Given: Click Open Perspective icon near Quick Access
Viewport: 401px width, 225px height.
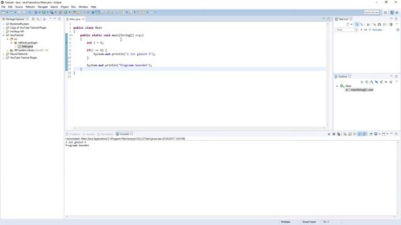Looking at the screenshot, I should pyautogui.click(x=385, y=12).
